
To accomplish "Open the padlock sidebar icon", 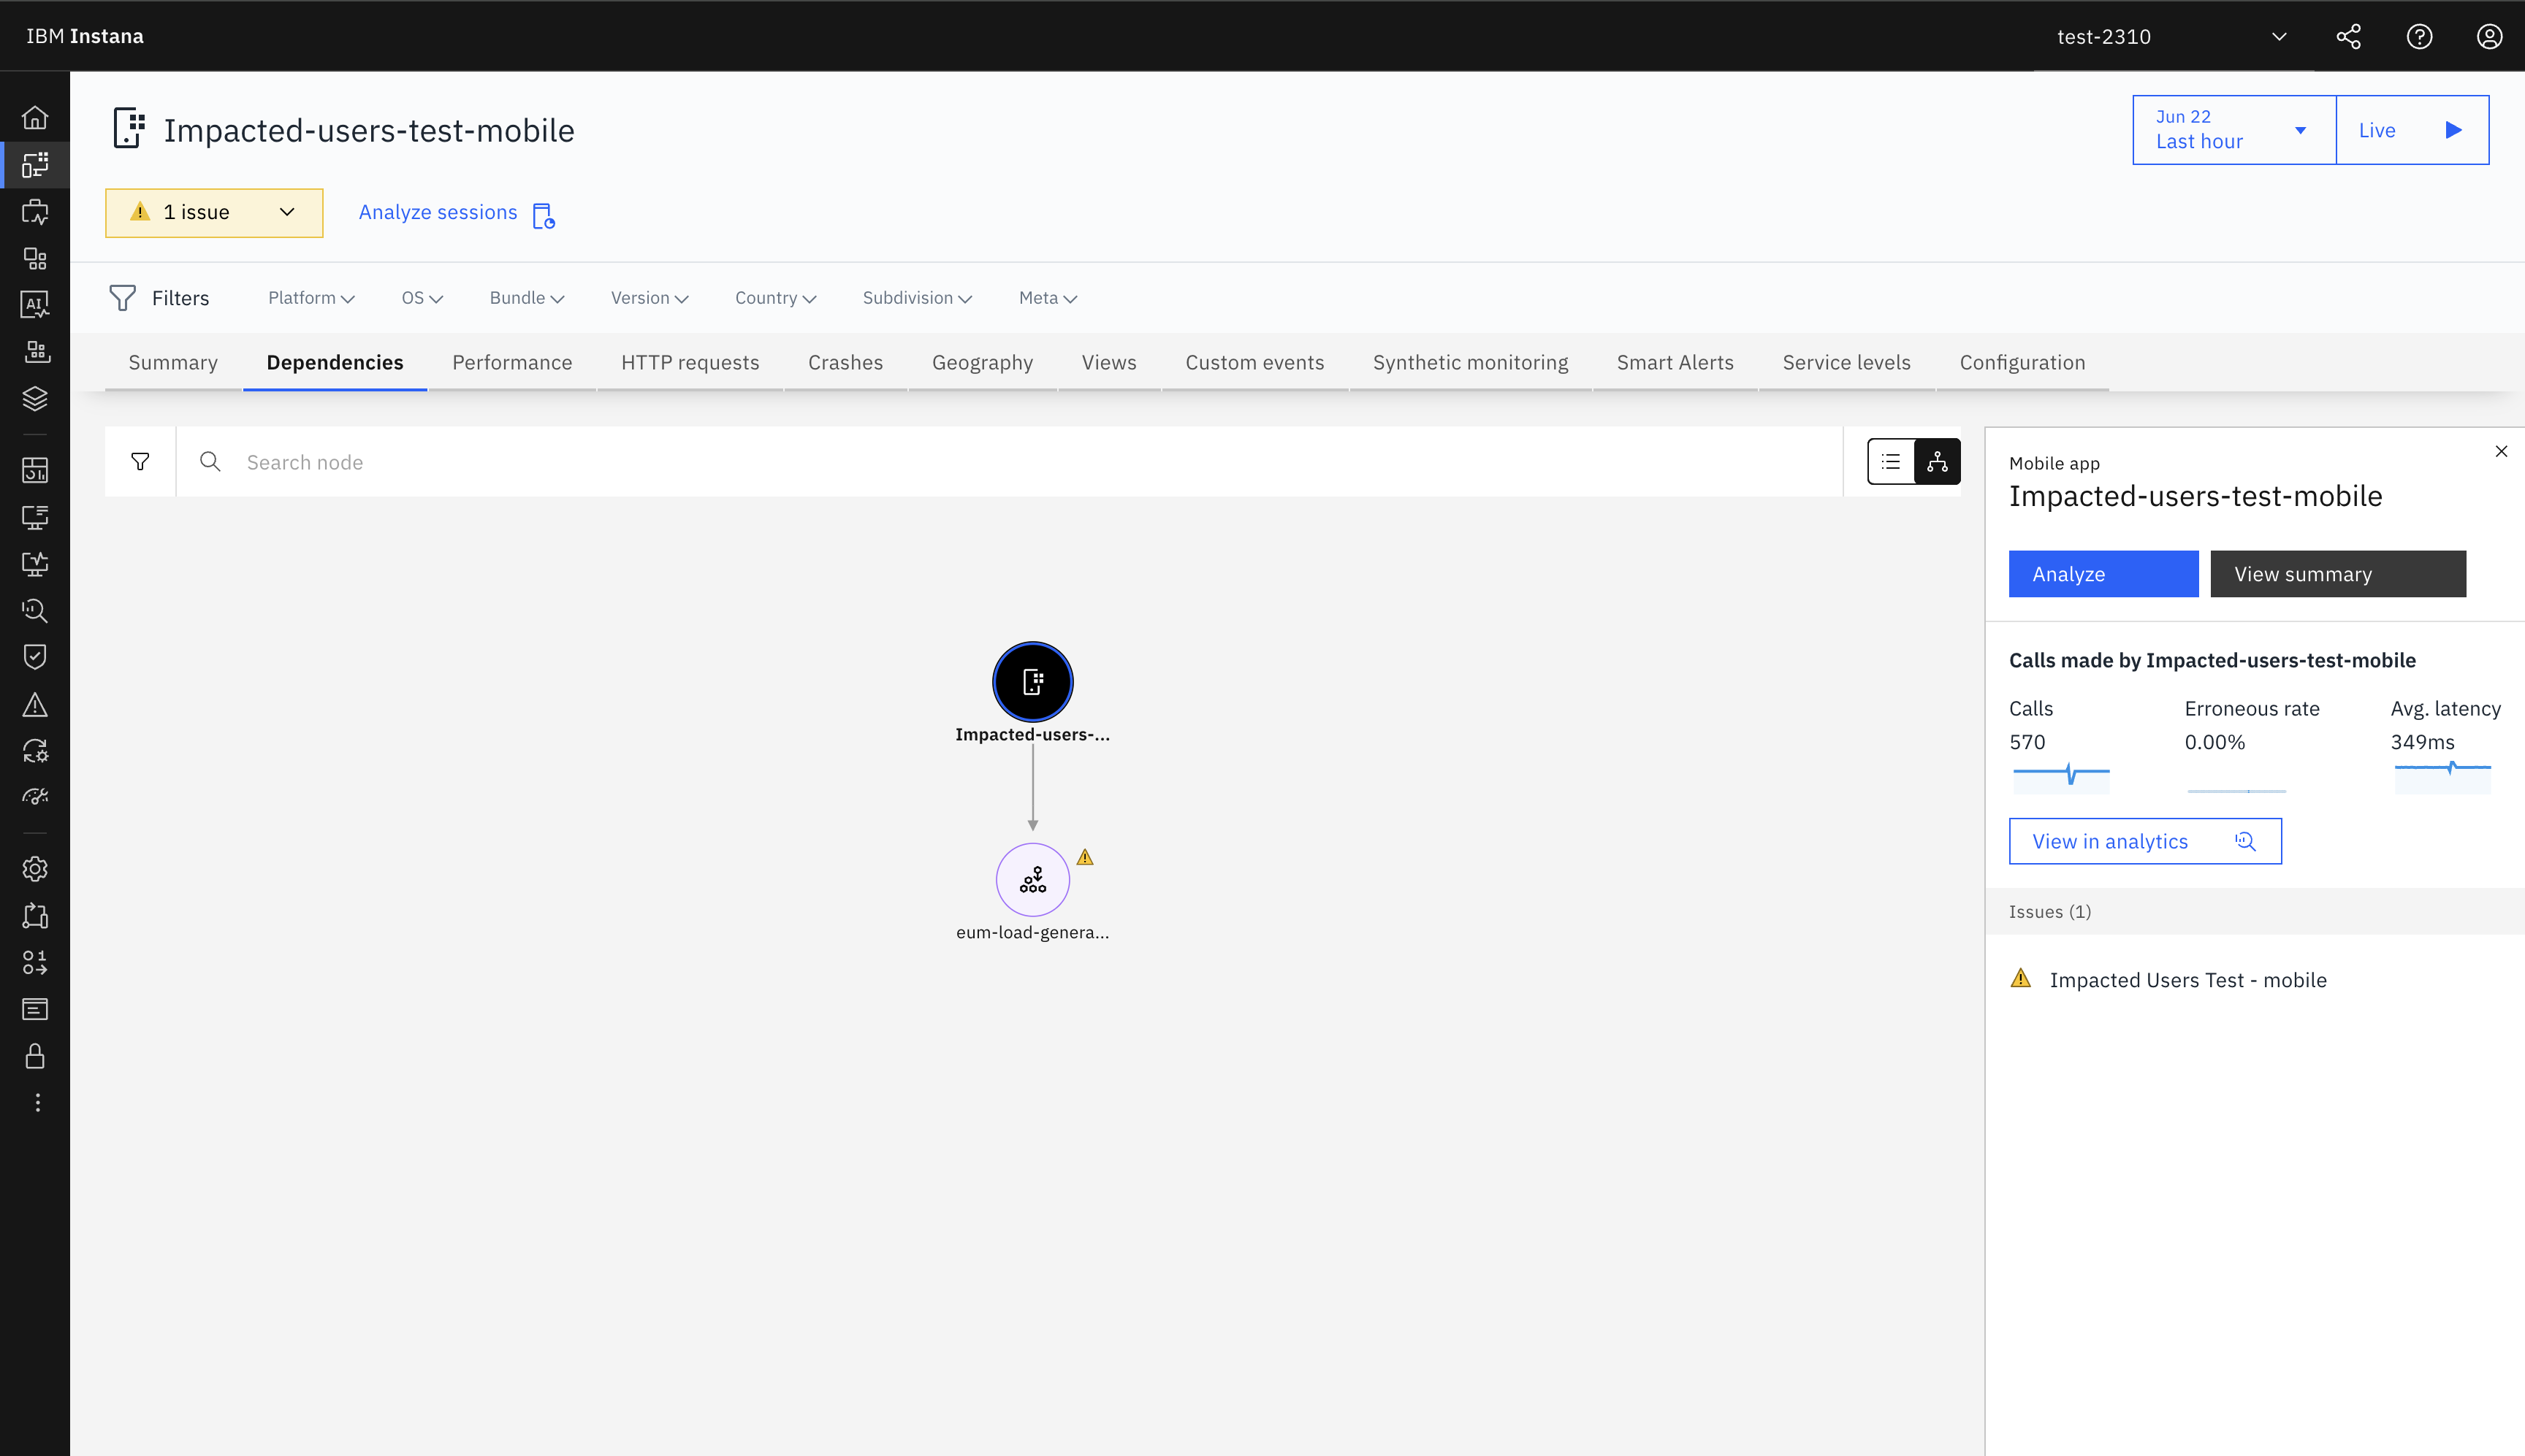I will click(x=35, y=1056).
